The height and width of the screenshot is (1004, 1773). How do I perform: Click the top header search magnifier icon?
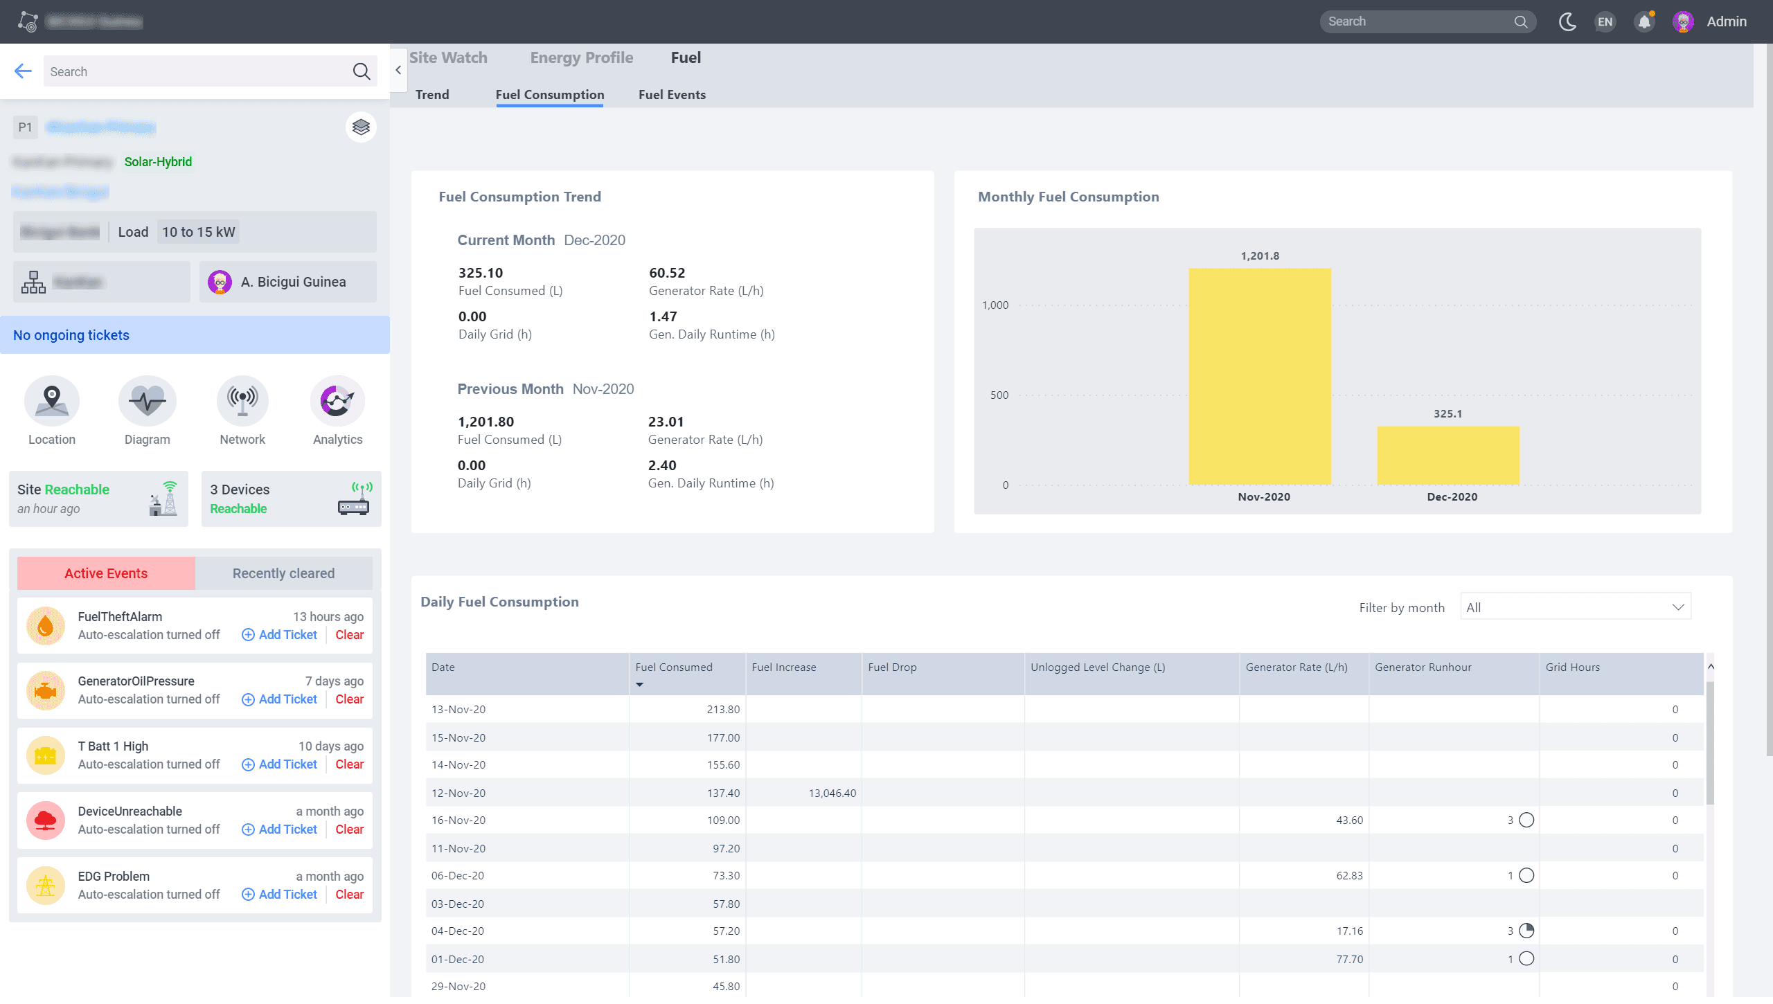(x=1520, y=21)
